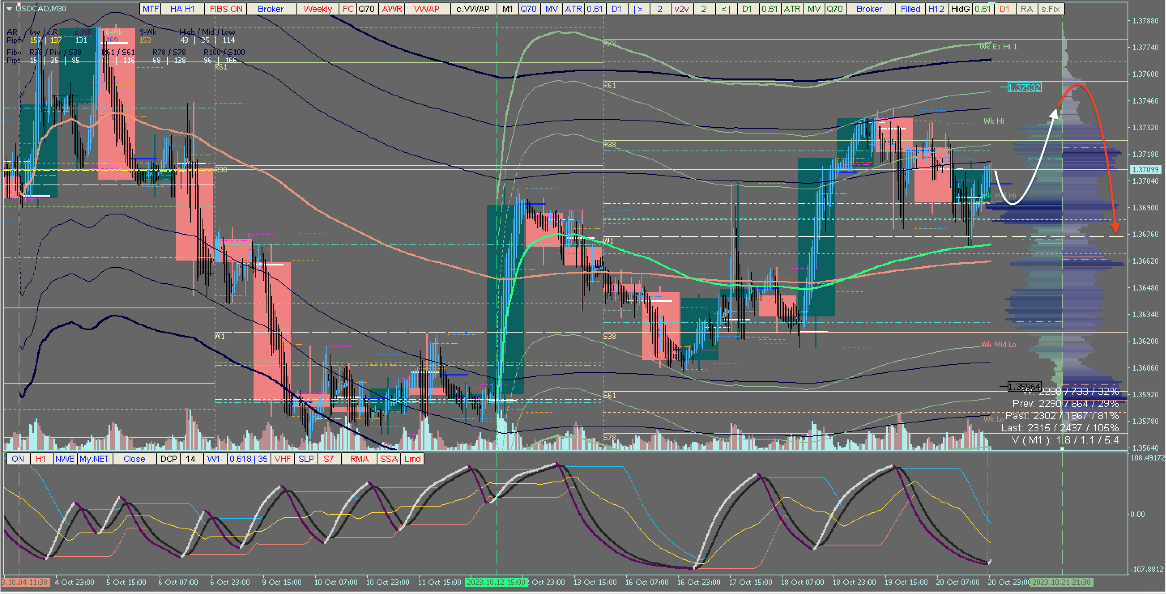Screen dimensions: 1166x594
Task: Click the 1.37532 price level label
Action: click(x=1024, y=87)
